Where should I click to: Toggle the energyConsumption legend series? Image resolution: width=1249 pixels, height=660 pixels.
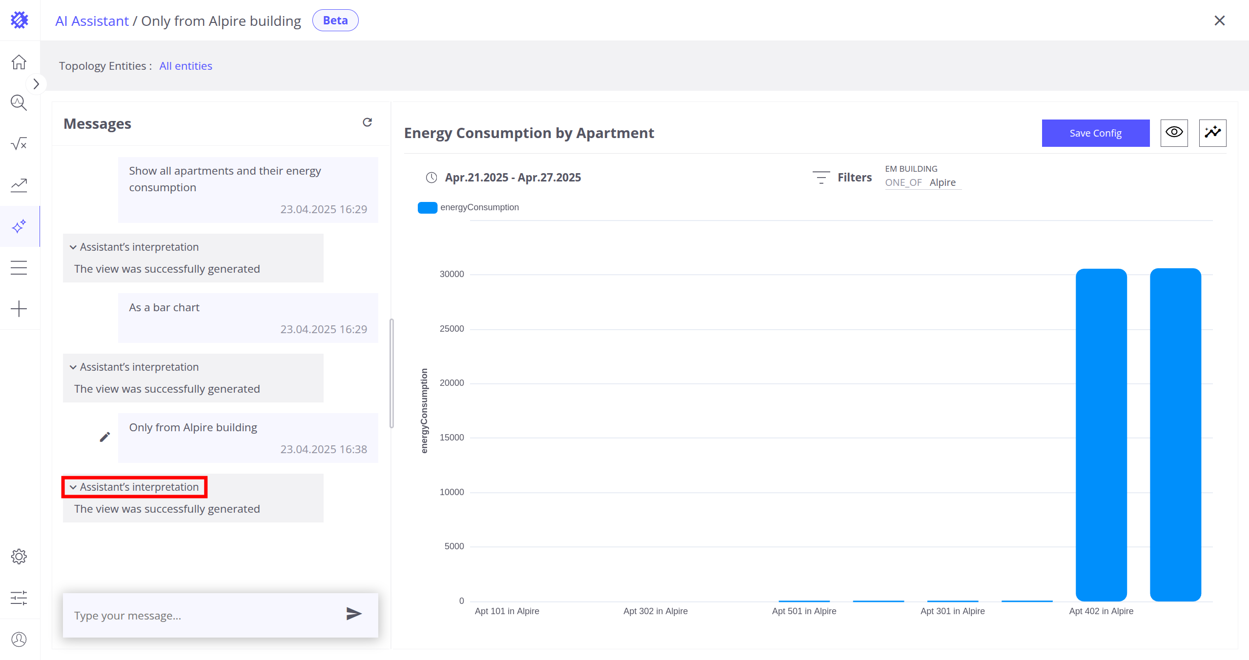point(468,208)
